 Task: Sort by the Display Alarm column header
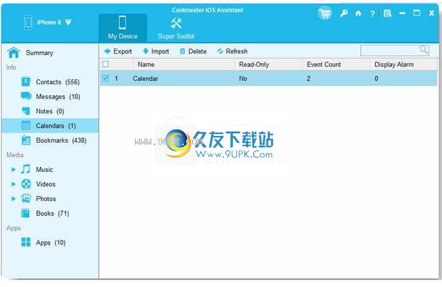tap(403, 64)
